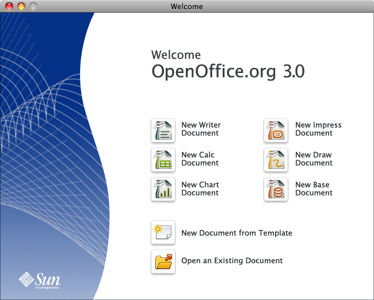Select the "New Calc Document" text label
Viewport: 374px width, 300px height.
(x=200, y=159)
